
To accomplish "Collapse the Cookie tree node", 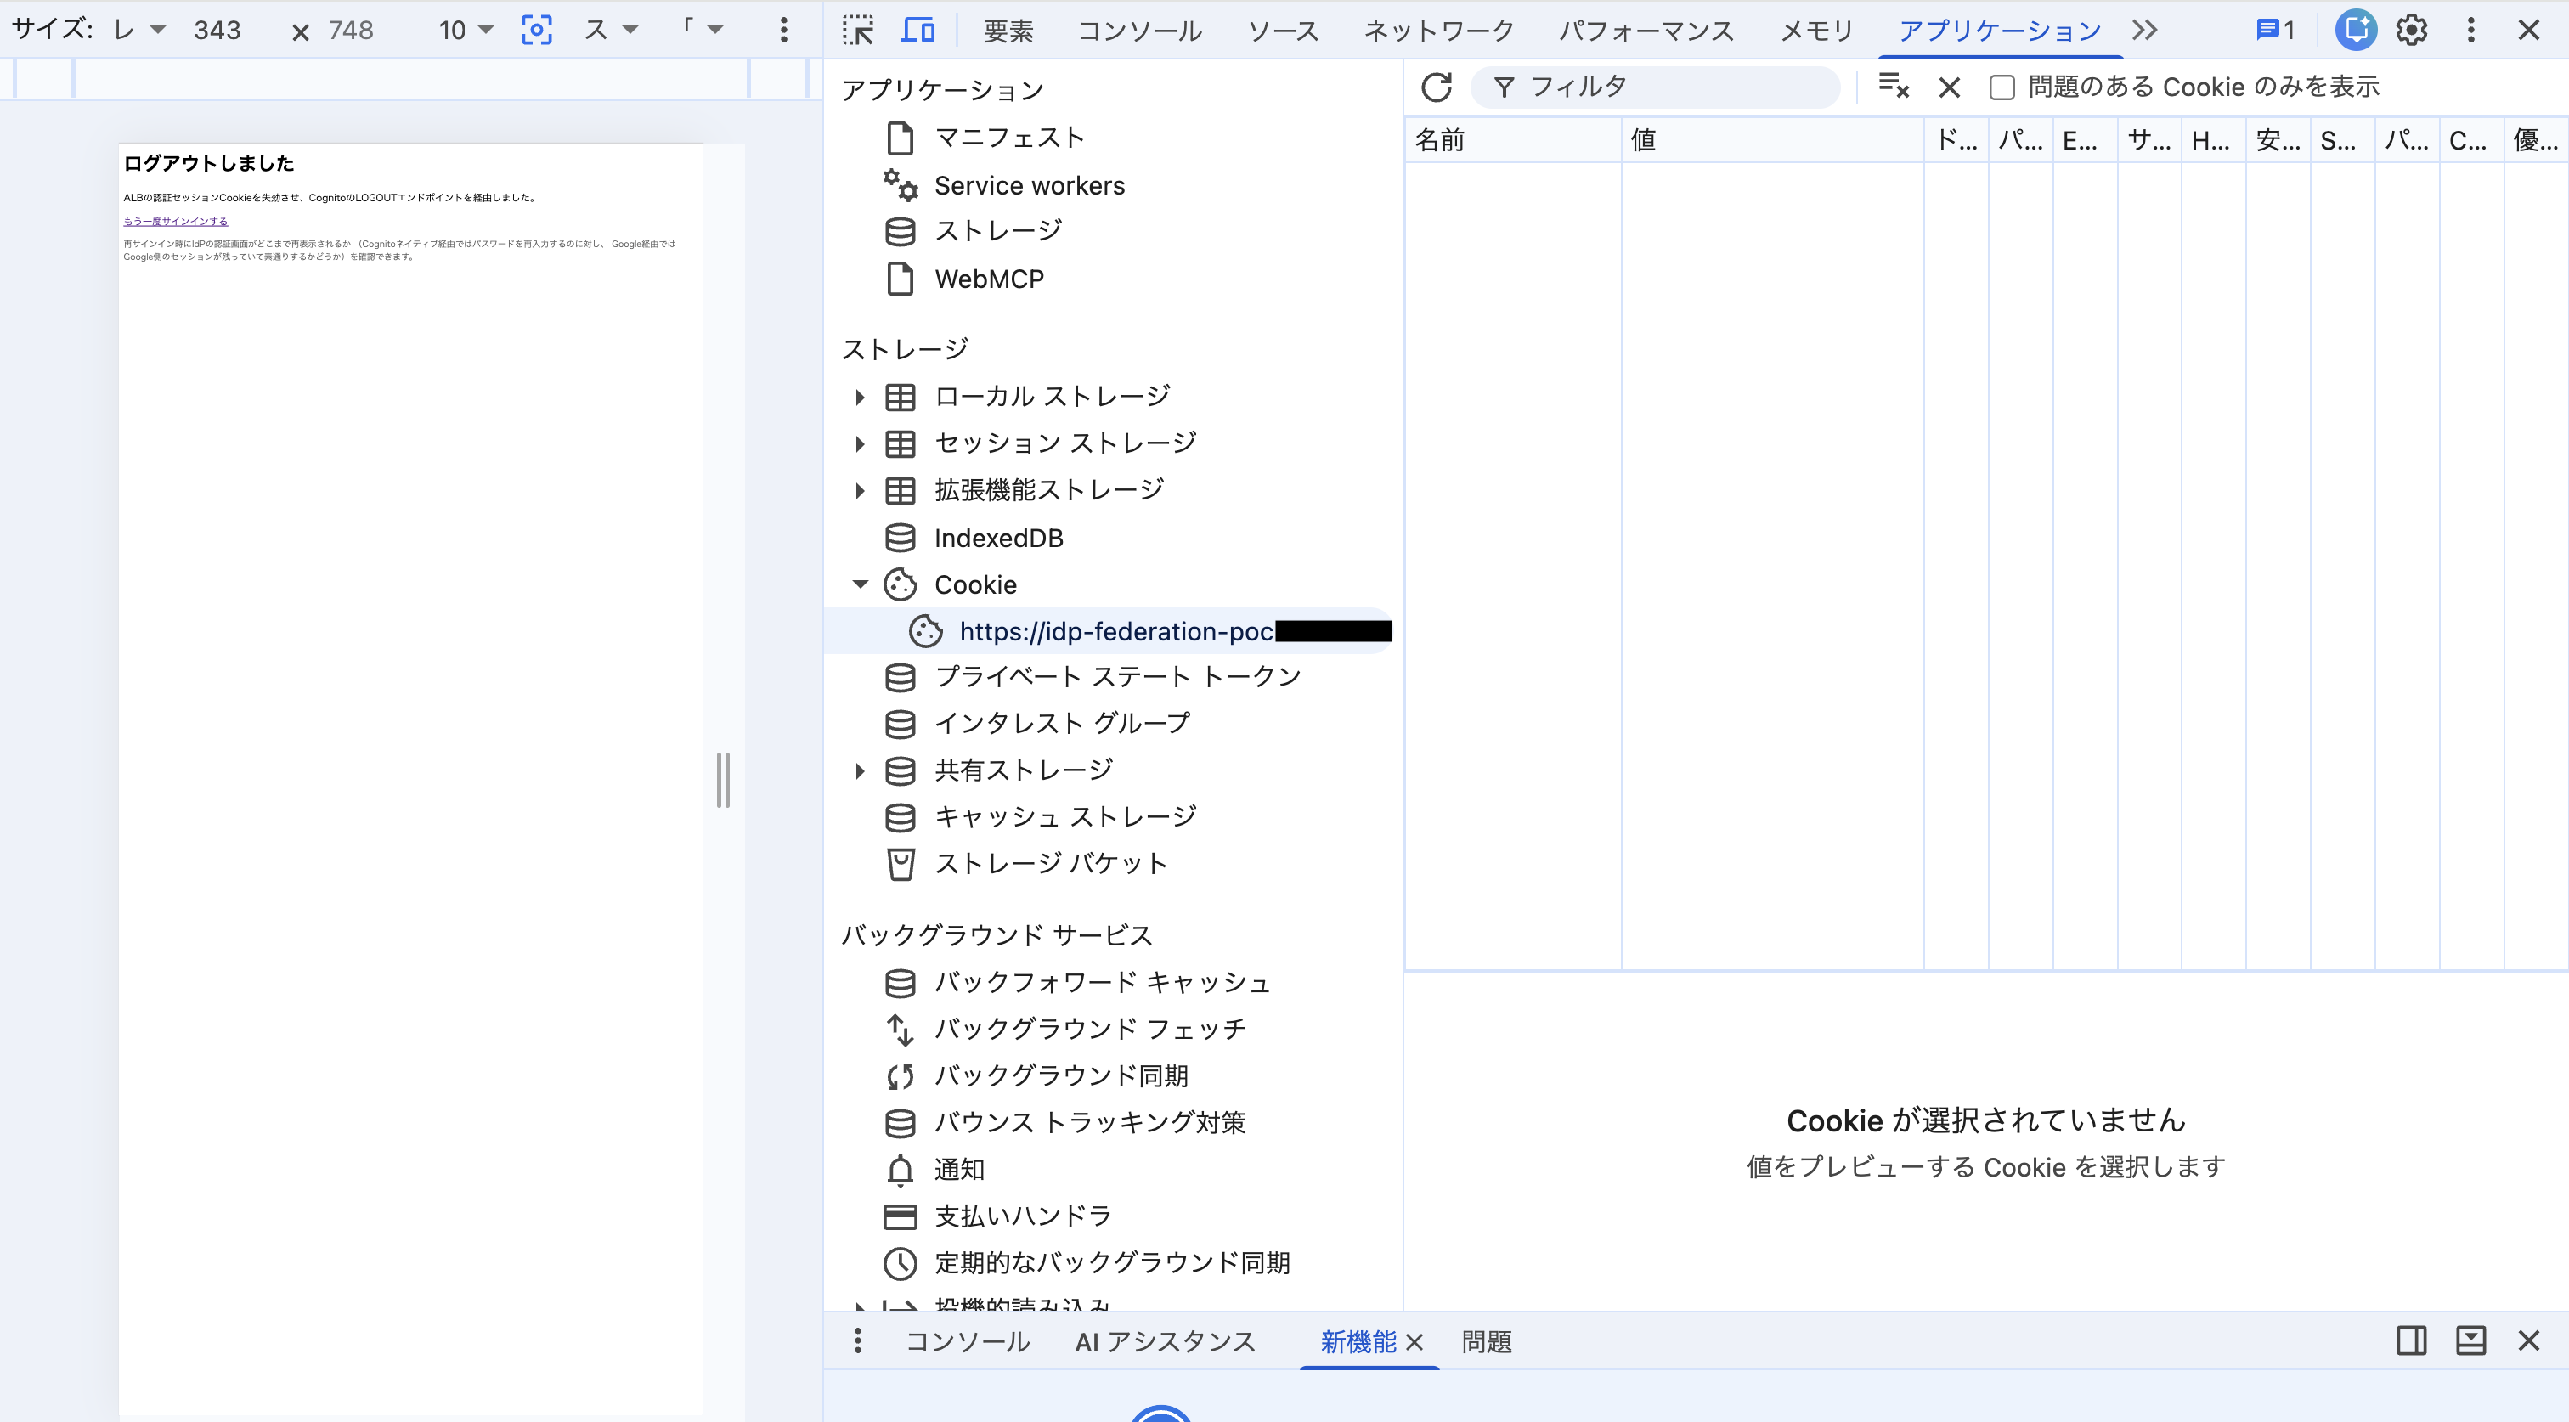I will [x=860, y=584].
